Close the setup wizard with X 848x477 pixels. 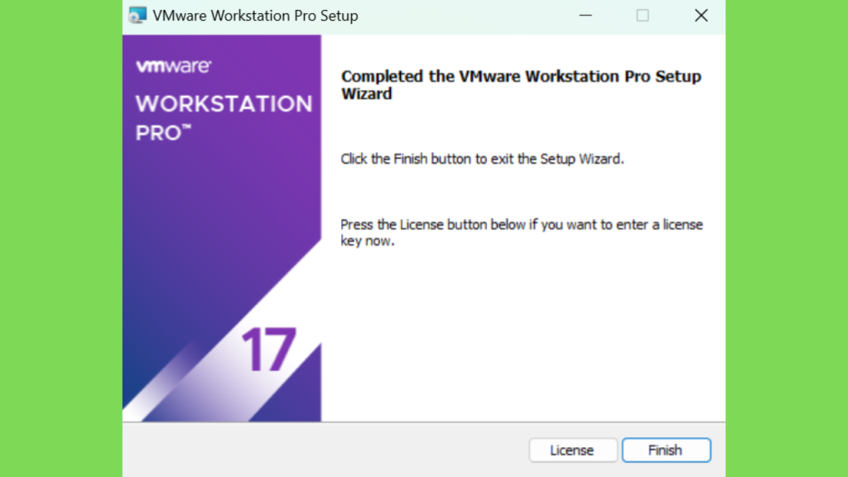click(x=701, y=16)
